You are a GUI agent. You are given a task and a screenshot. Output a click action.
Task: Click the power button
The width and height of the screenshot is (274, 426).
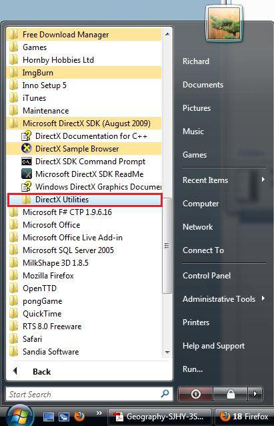pos(195,394)
